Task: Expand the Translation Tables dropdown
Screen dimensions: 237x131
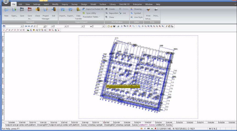Action: coord(91,17)
